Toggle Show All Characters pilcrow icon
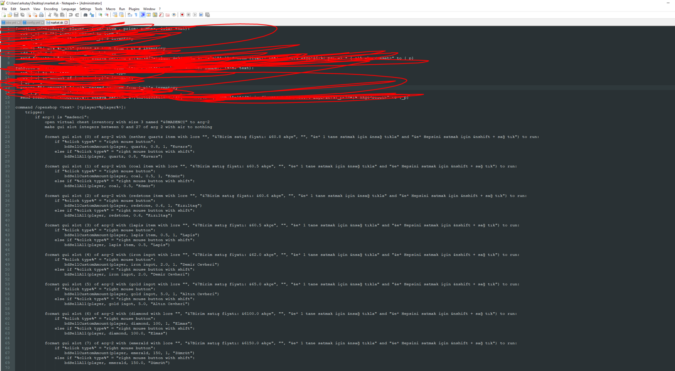The width and height of the screenshot is (675, 371). pyautogui.click(x=136, y=15)
